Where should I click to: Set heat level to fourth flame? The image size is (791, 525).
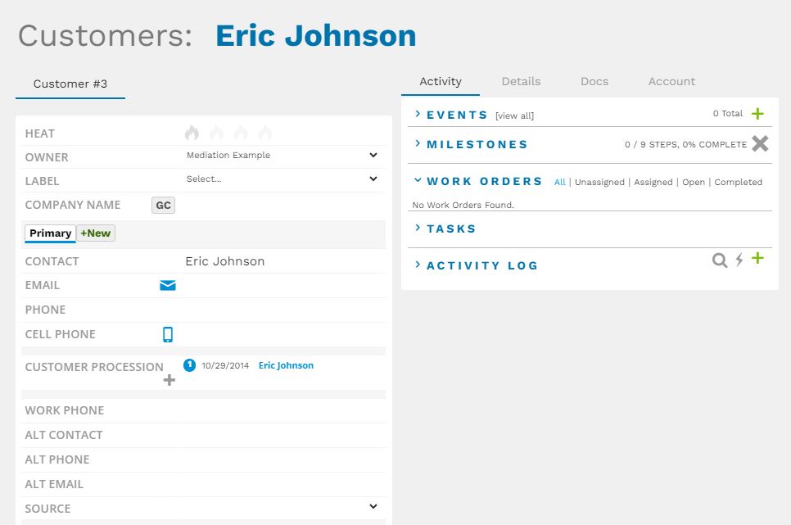[x=264, y=133]
